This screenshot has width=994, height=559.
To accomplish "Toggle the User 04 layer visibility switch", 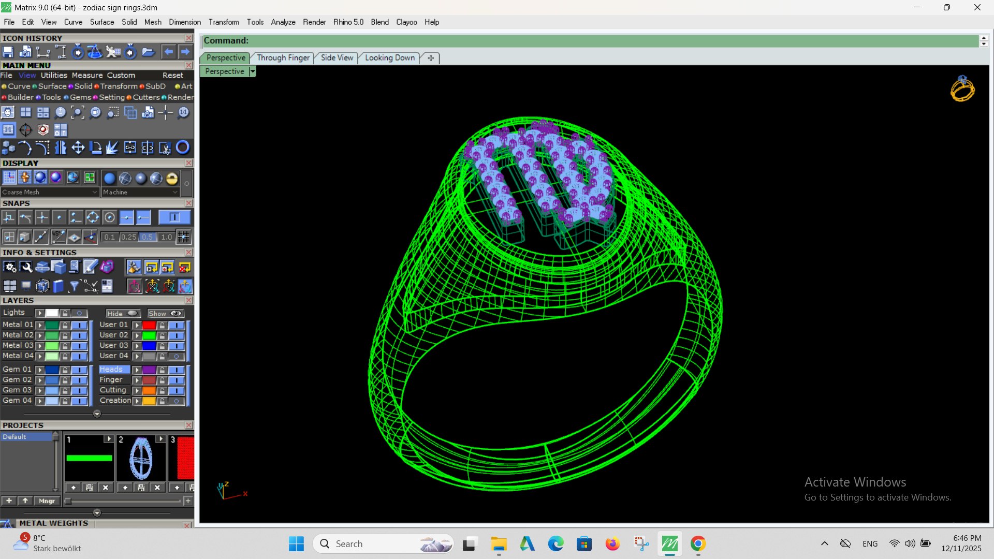I will [177, 356].
